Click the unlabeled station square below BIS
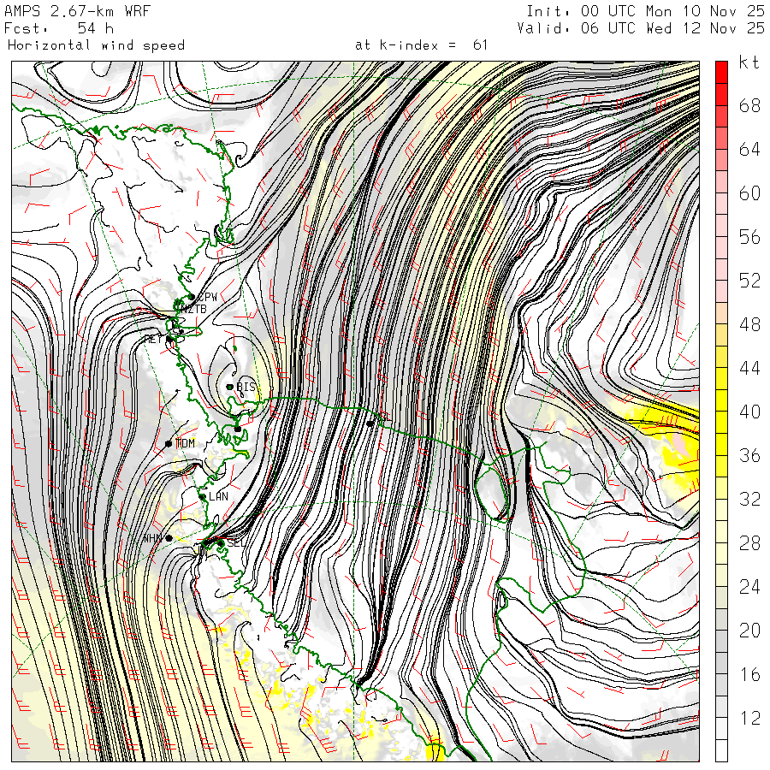 point(238,429)
